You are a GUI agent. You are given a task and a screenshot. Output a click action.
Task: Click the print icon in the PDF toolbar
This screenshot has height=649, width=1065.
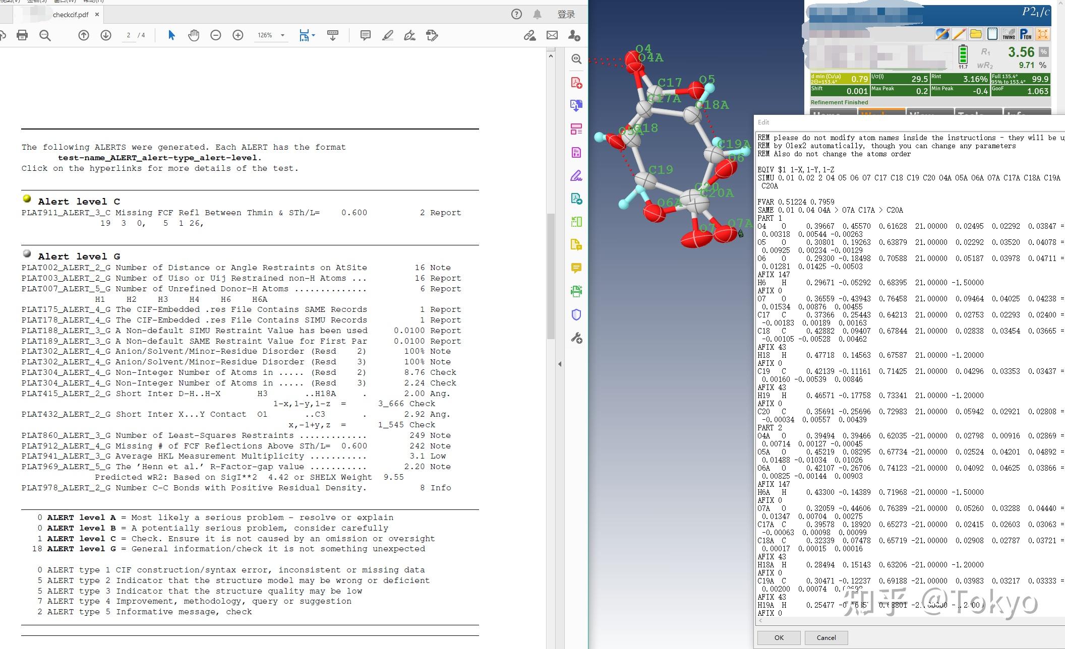pyautogui.click(x=22, y=35)
